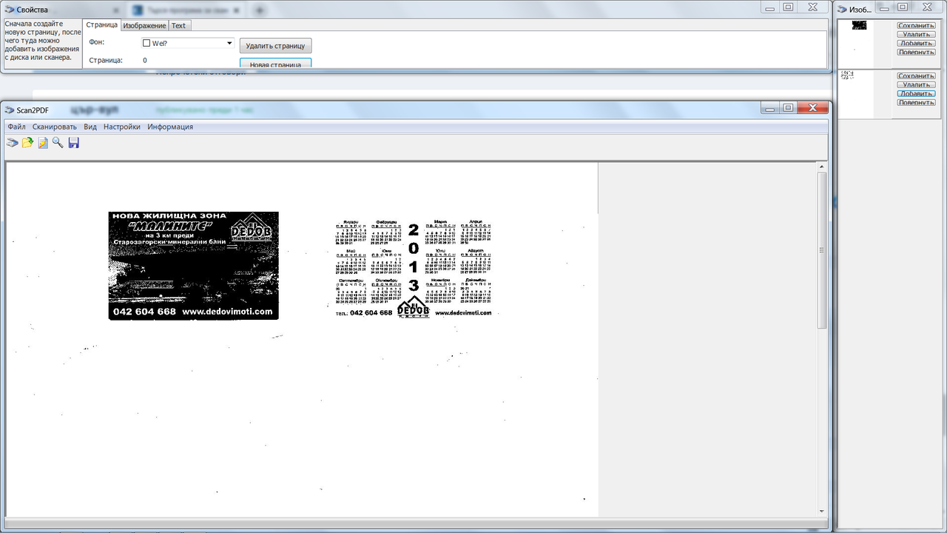This screenshot has width=947, height=533.
Task: Open the Файл menu
Action: pyautogui.click(x=16, y=127)
